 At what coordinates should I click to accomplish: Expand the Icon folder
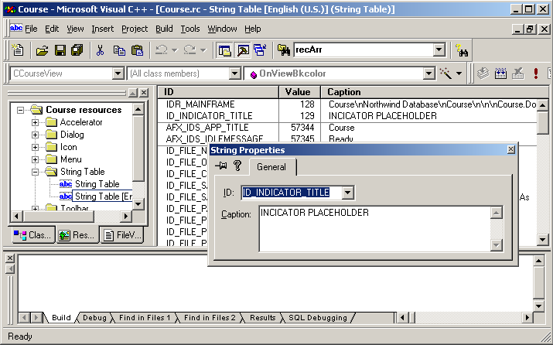[x=35, y=147]
